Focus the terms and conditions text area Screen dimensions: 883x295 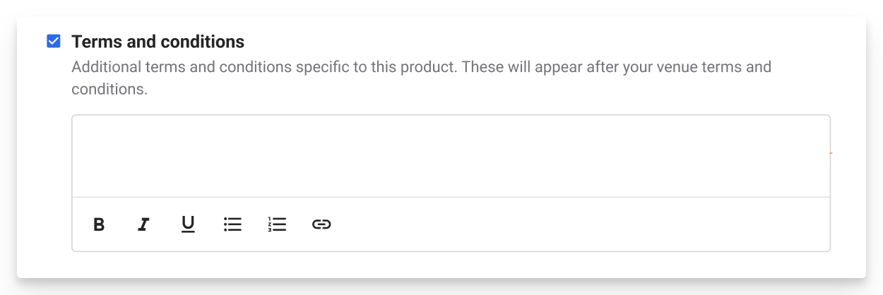coord(451,156)
